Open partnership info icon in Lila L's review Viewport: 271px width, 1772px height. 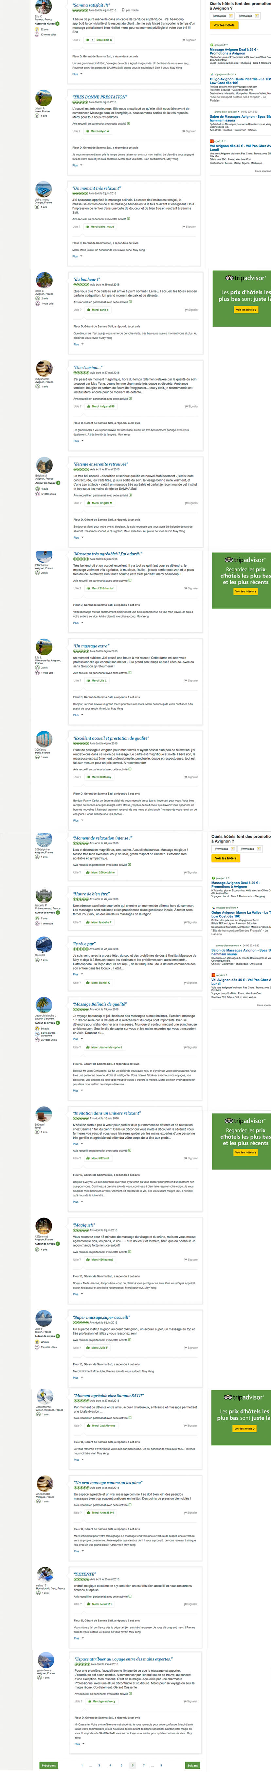coord(130,673)
